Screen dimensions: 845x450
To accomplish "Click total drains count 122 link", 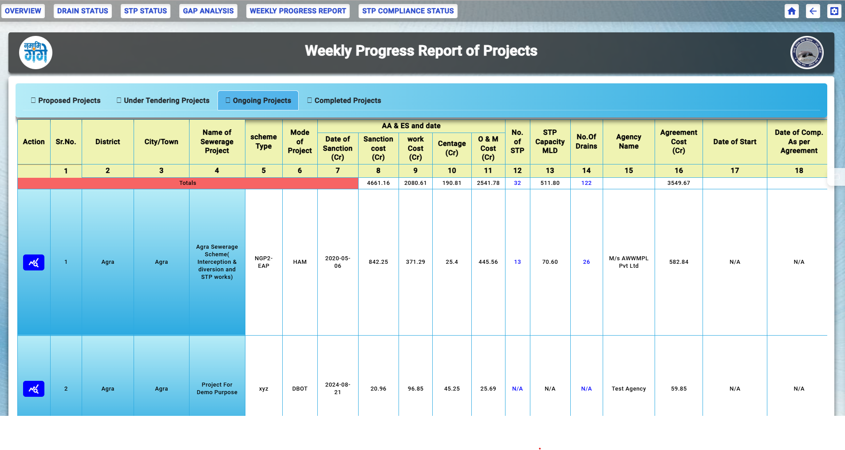I will [x=586, y=183].
